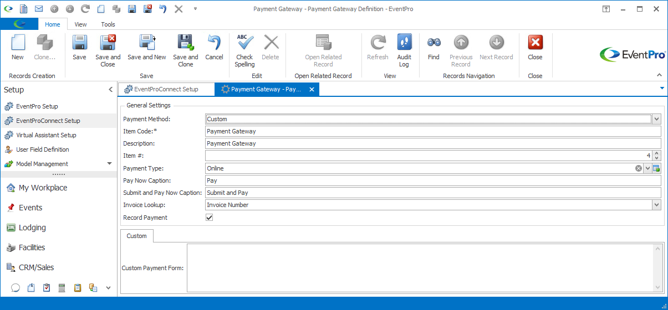
Task: Decrease the Item # value
Action: [x=657, y=159]
